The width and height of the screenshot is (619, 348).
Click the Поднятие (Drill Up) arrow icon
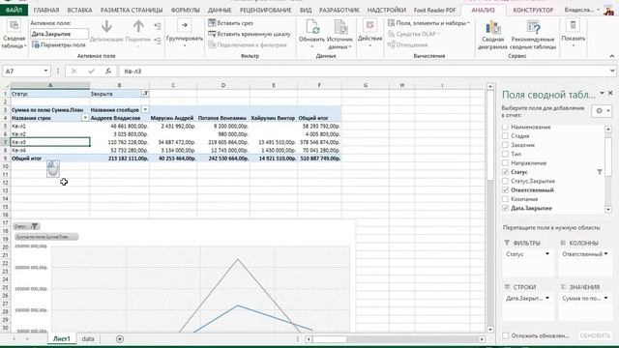138,27
